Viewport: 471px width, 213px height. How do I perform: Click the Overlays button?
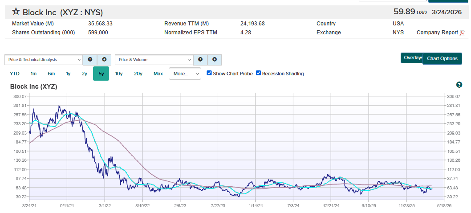tap(412, 58)
